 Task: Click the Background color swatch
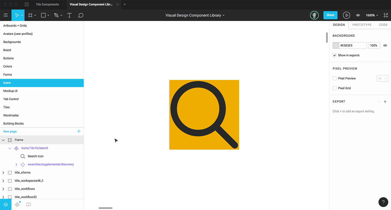point(335,45)
